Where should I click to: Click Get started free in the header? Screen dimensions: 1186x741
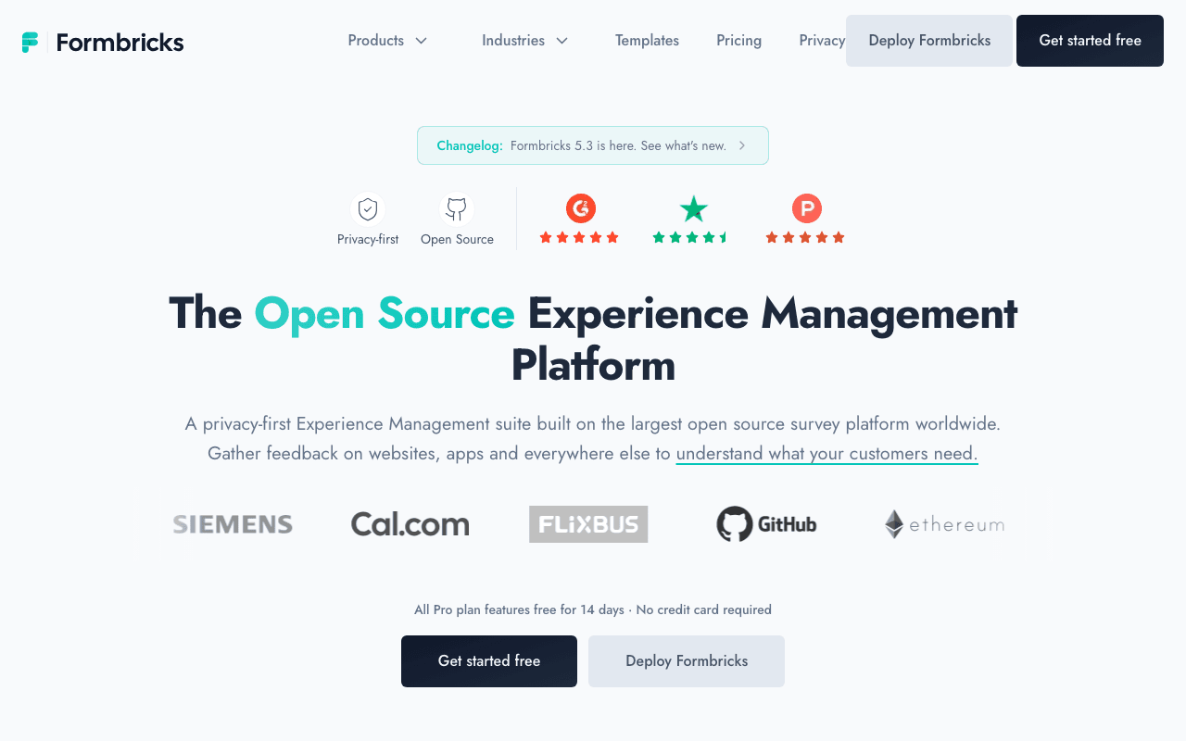[x=1090, y=41]
